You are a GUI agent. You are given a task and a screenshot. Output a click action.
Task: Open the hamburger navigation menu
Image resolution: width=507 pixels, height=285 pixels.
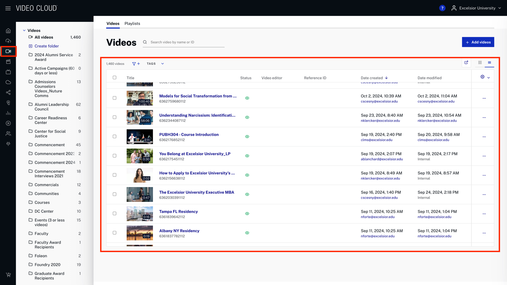(x=8, y=8)
